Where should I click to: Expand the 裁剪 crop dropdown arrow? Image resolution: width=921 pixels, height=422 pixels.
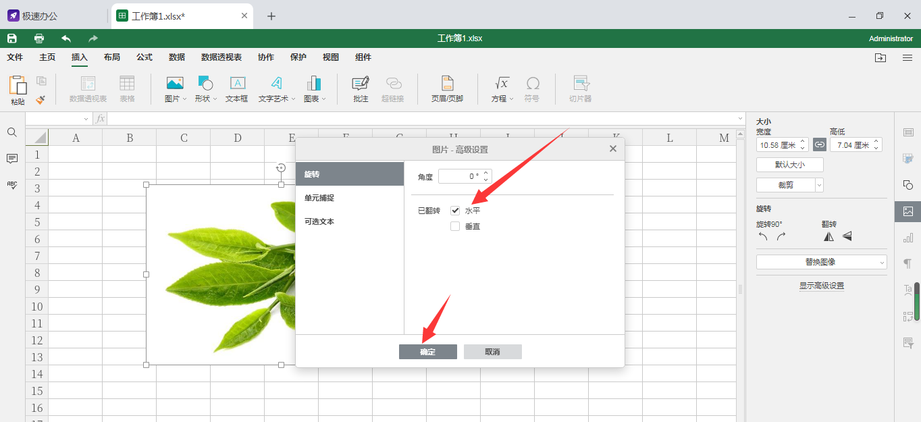click(x=819, y=185)
